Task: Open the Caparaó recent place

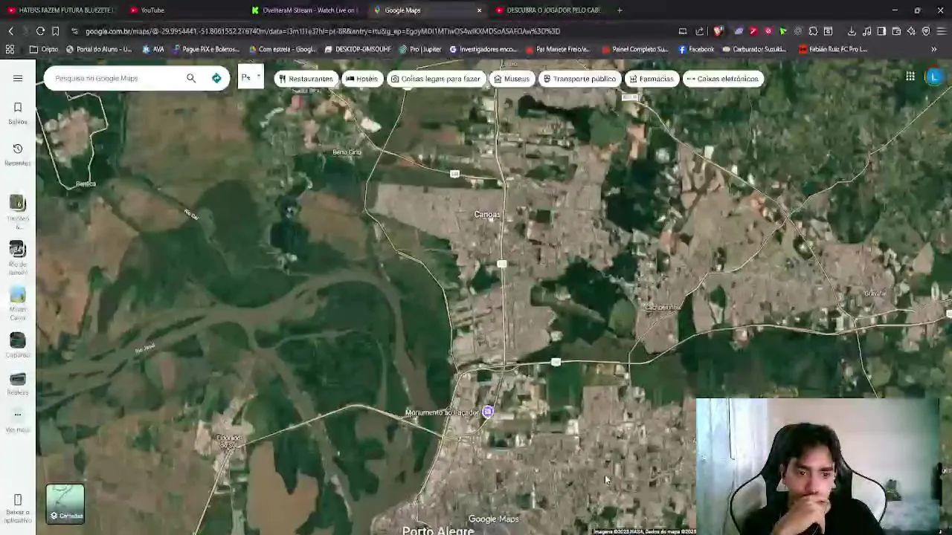Action: pyautogui.click(x=18, y=346)
